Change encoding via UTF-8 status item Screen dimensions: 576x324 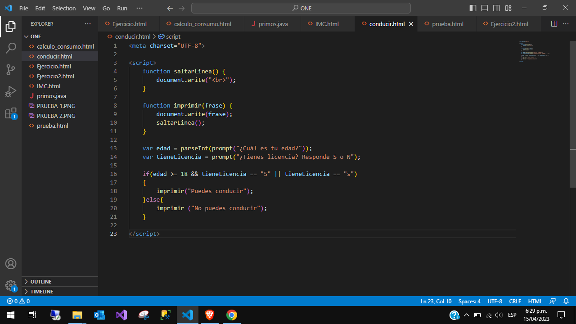pos(495,301)
